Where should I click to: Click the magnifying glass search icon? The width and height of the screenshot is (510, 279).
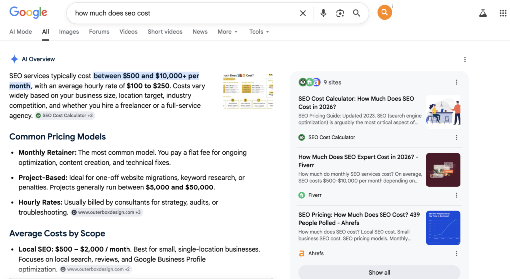coord(357,13)
